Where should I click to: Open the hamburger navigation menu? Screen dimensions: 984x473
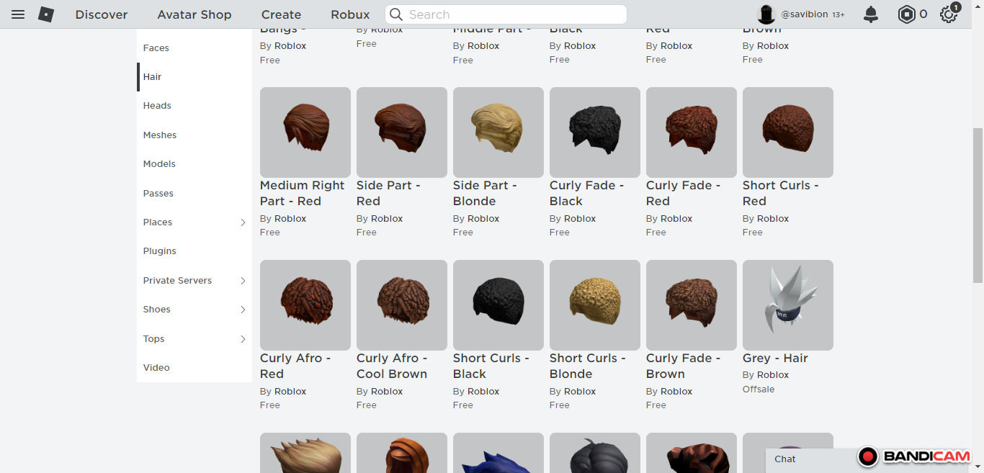(x=18, y=14)
